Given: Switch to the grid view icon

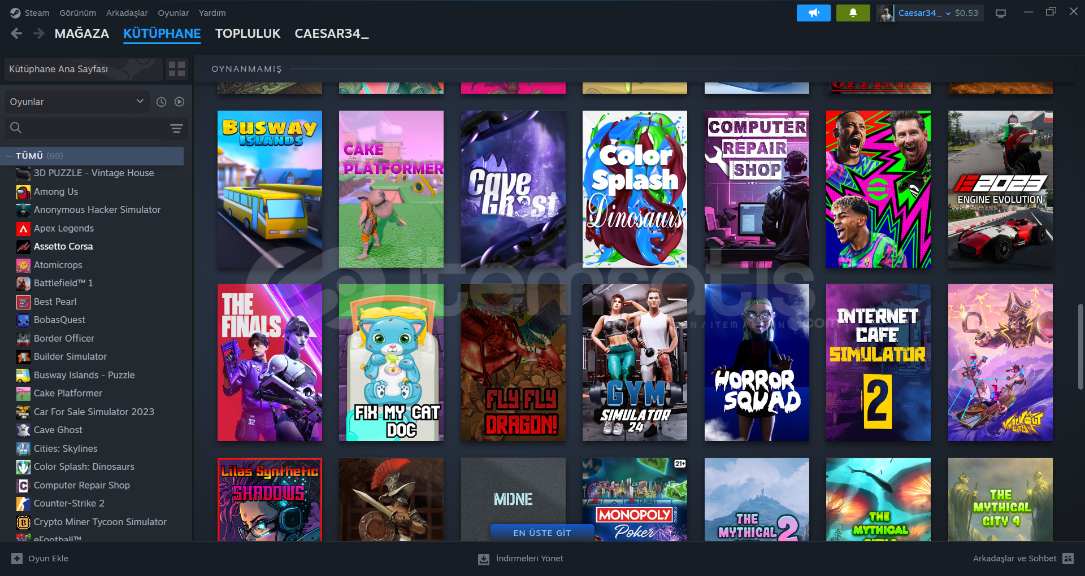Looking at the screenshot, I should click(x=177, y=69).
